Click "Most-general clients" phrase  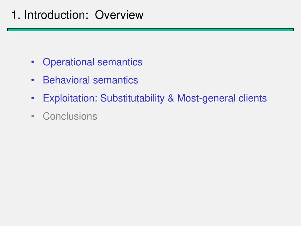pos(222,98)
